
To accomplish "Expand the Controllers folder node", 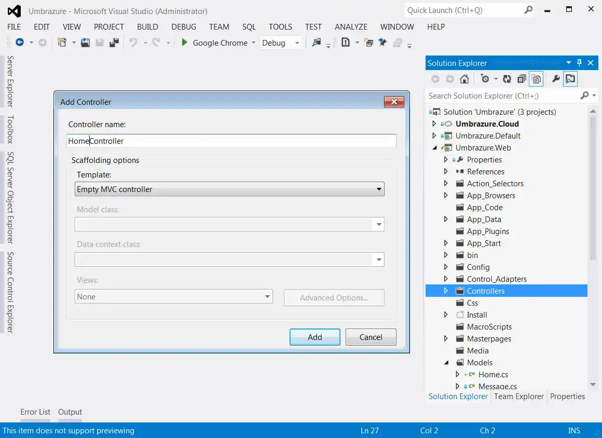I will click(446, 291).
